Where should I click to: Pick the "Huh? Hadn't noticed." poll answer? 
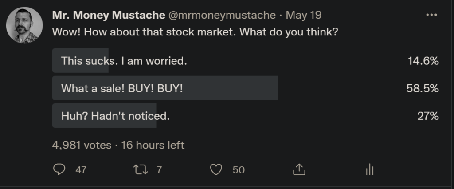click(115, 116)
